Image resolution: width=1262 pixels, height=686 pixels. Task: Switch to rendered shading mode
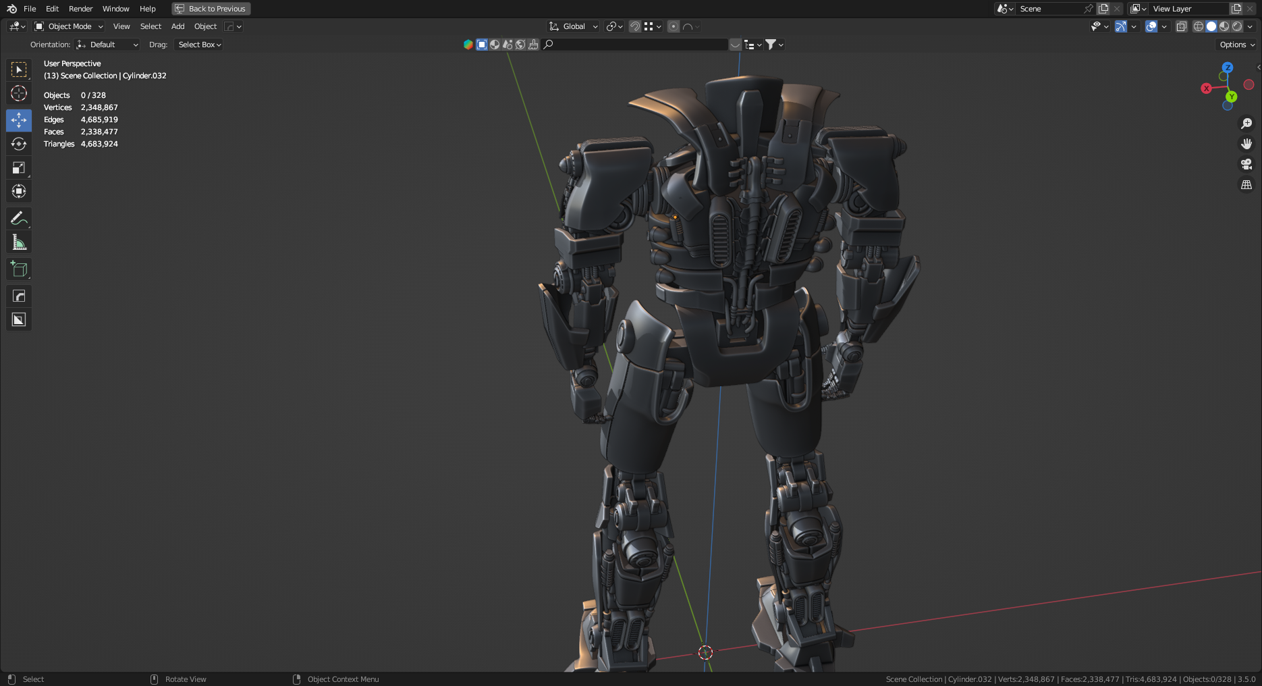pos(1237,26)
